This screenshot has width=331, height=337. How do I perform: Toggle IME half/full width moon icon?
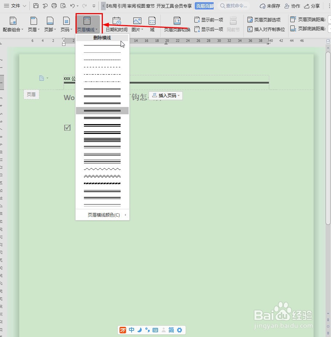pyautogui.click(x=140, y=330)
